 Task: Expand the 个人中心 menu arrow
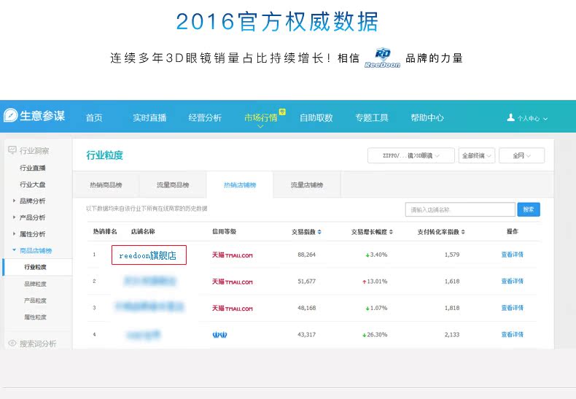click(545, 119)
